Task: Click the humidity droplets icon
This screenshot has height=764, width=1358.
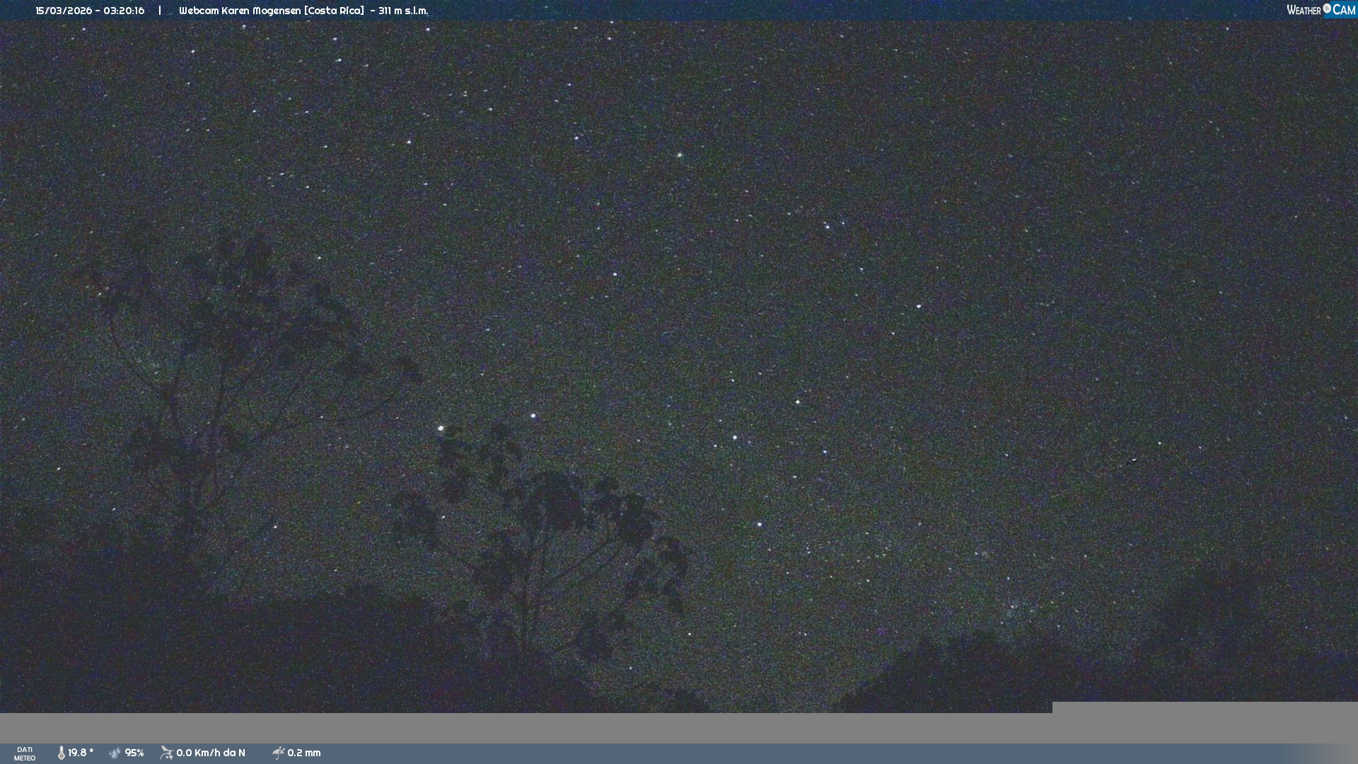Action: (x=115, y=753)
